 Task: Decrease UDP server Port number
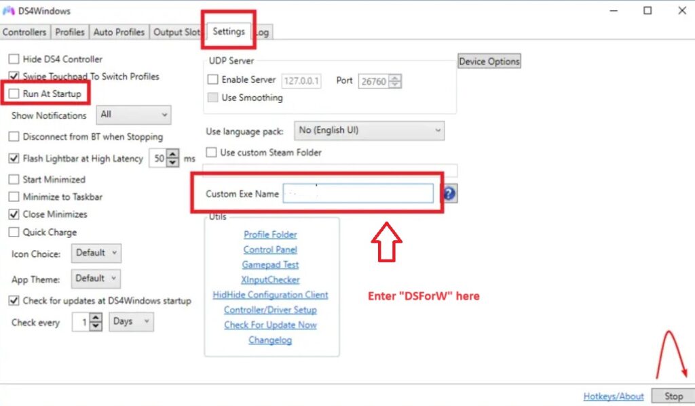pos(395,85)
